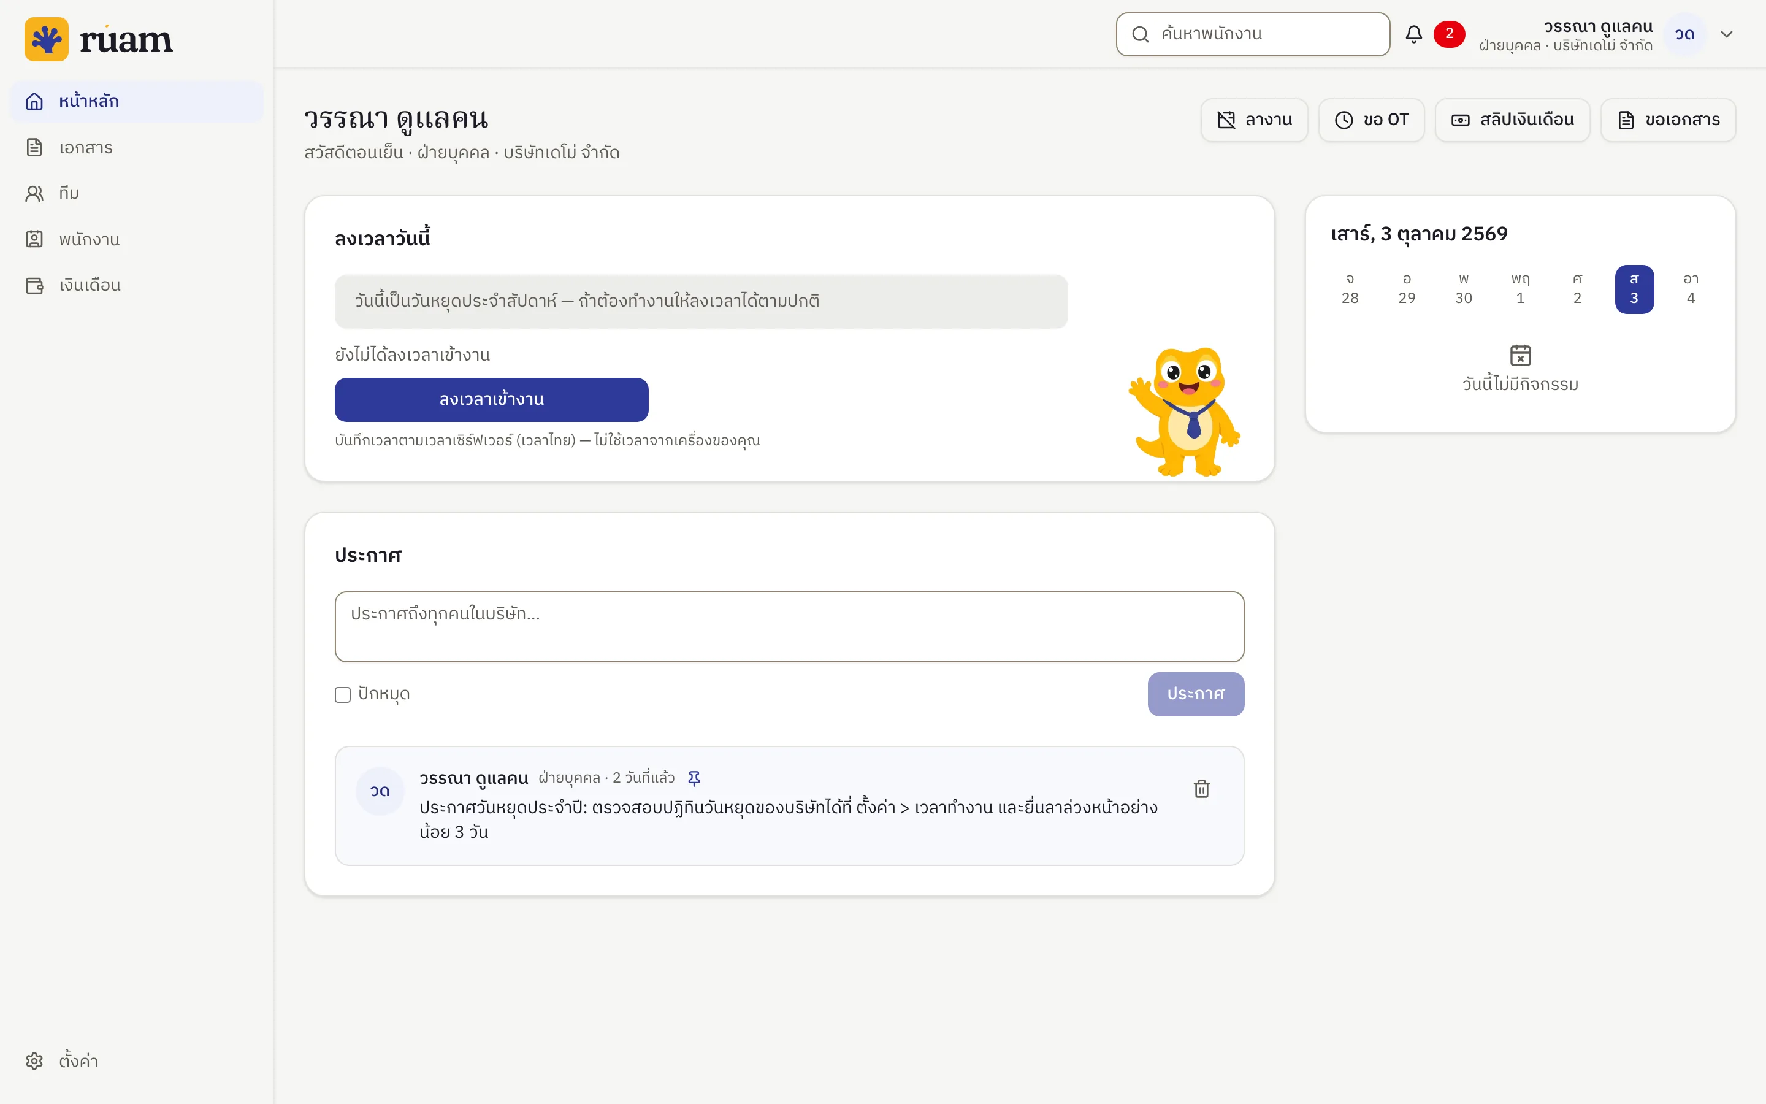
Task: Open the notification bell
Action: click(x=1413, y=34)
